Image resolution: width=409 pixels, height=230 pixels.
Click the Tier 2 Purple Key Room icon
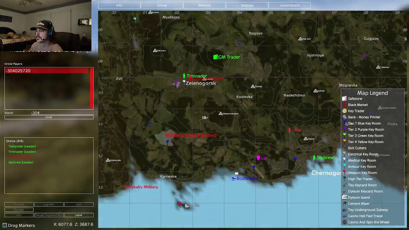[344, 129]
